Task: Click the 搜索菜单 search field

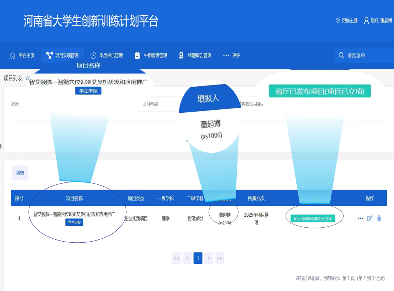Action: 368,55
